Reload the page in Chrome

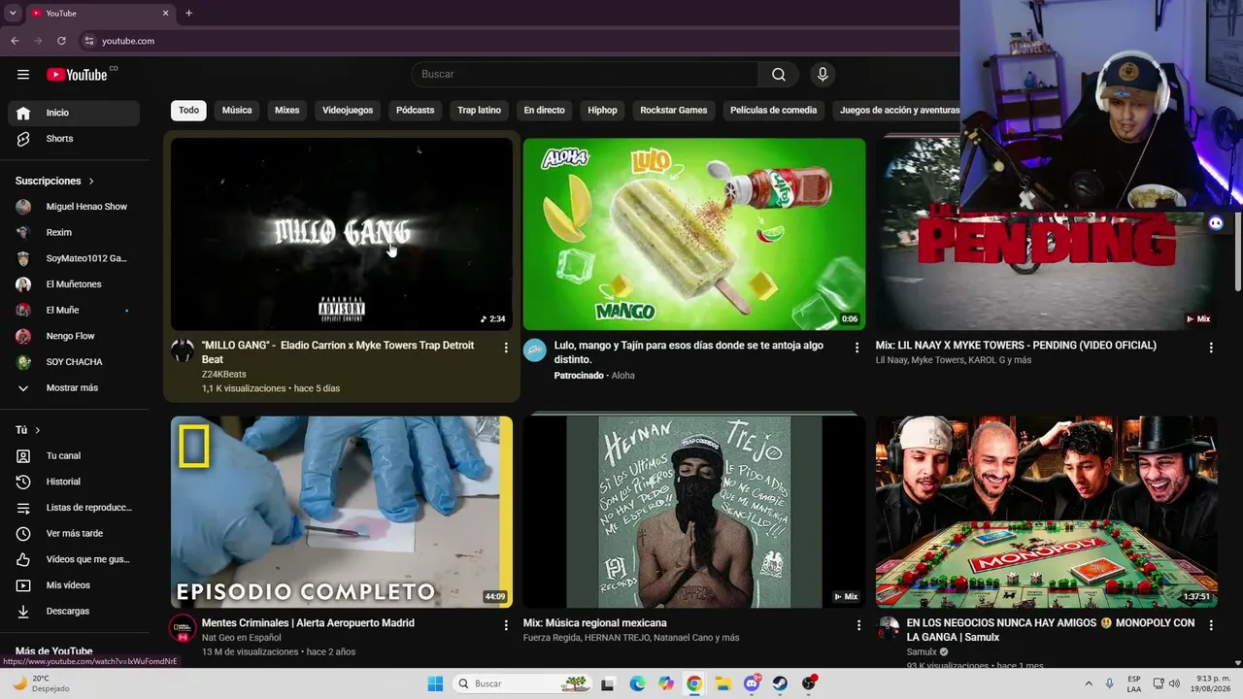61,41
